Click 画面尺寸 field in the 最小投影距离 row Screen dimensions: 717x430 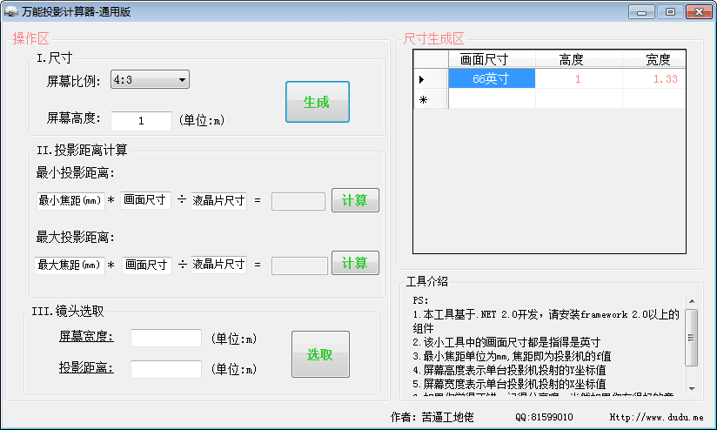pyautogui.click(x=145, y=201)
